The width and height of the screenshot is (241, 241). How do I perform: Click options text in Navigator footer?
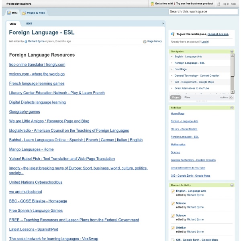pyautogui.click(x=224, y=98)
